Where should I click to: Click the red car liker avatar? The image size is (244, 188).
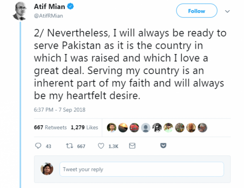coord(135,128)
